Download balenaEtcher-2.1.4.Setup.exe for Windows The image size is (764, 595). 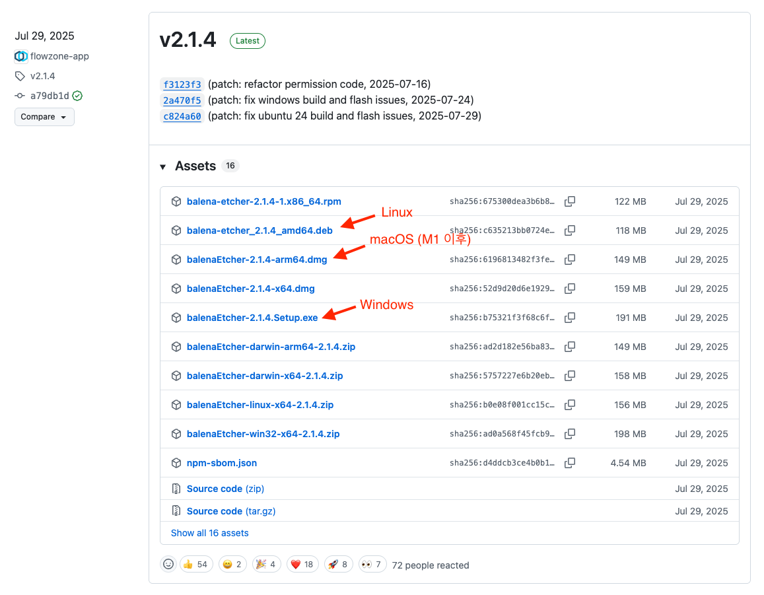[x=252, y=318]
